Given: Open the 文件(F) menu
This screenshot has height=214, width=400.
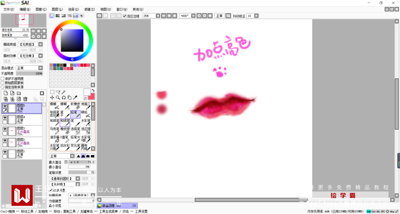Looking at the screenshot, I should 9,9.
